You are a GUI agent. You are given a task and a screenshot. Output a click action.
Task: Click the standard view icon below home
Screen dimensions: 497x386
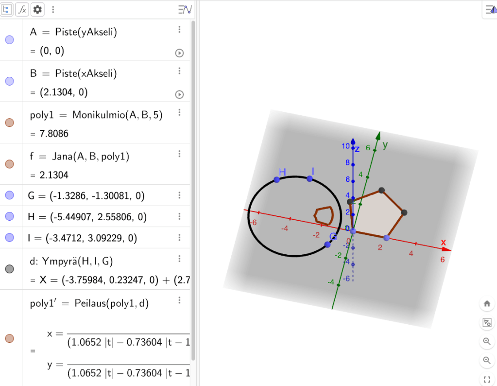pyautogui.click(x=486, y=323)
